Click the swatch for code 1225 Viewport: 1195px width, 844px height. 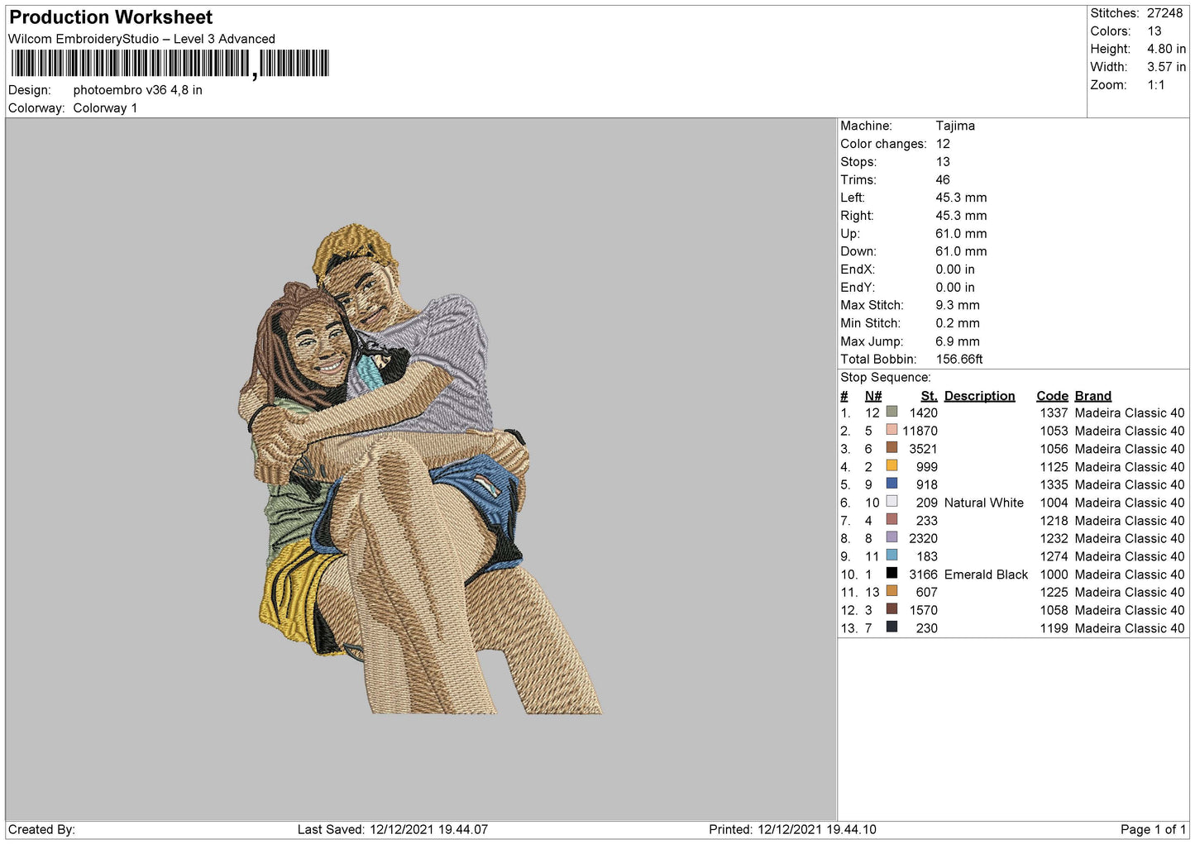pyautogui.click(x=891, y=591)
